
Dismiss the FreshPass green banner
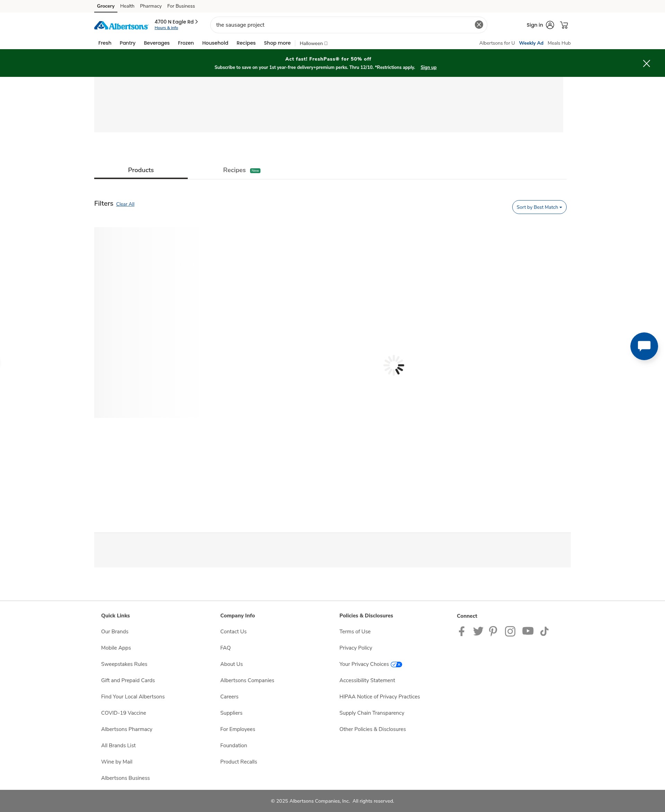point(646,64)
